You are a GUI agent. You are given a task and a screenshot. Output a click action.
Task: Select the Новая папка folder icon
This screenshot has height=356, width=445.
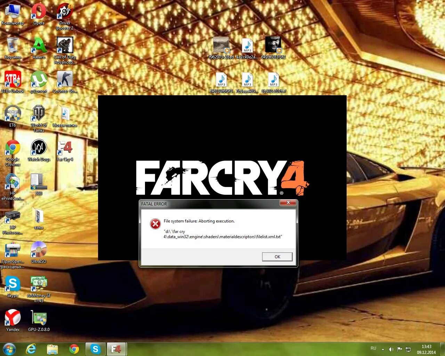point(65,116)
